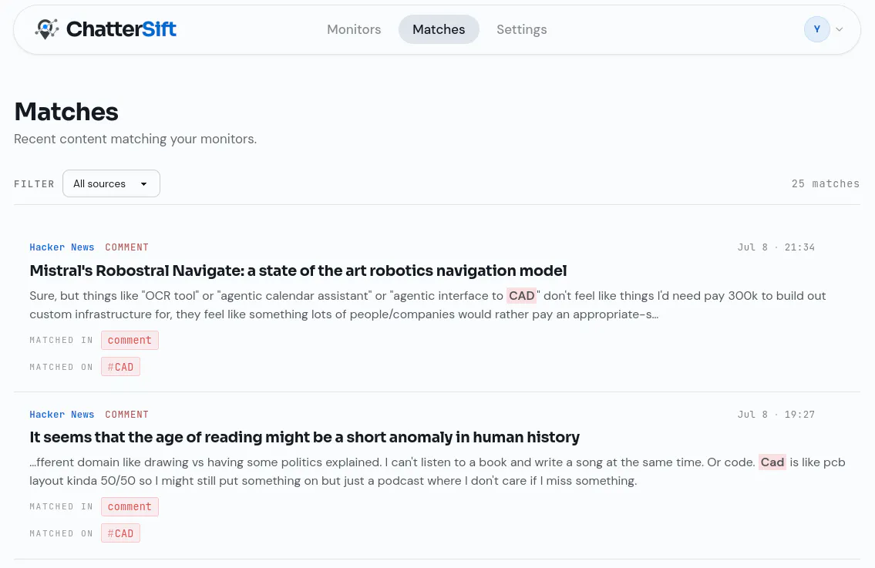The image size is (875, 568).
Task: Click the FILTER label
Action: [34, 184]
